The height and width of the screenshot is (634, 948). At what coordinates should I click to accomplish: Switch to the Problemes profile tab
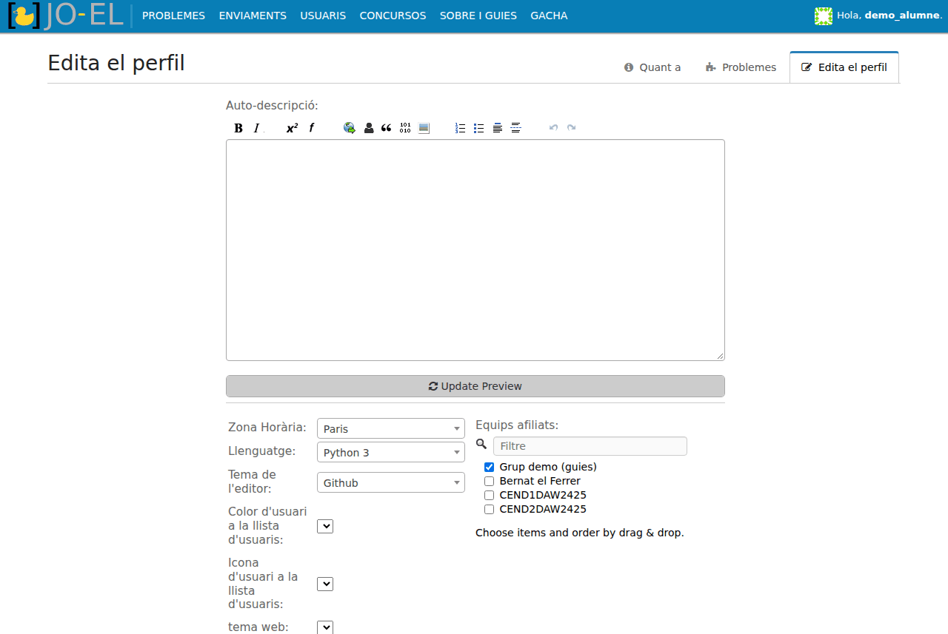click(x=741, y=67)
